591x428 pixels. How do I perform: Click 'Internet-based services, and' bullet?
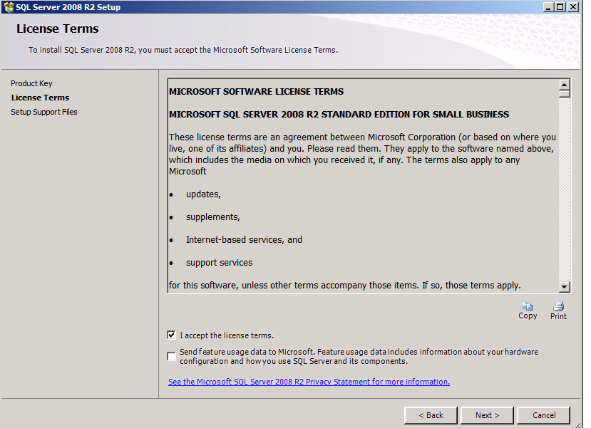click(x=245, y=240)
